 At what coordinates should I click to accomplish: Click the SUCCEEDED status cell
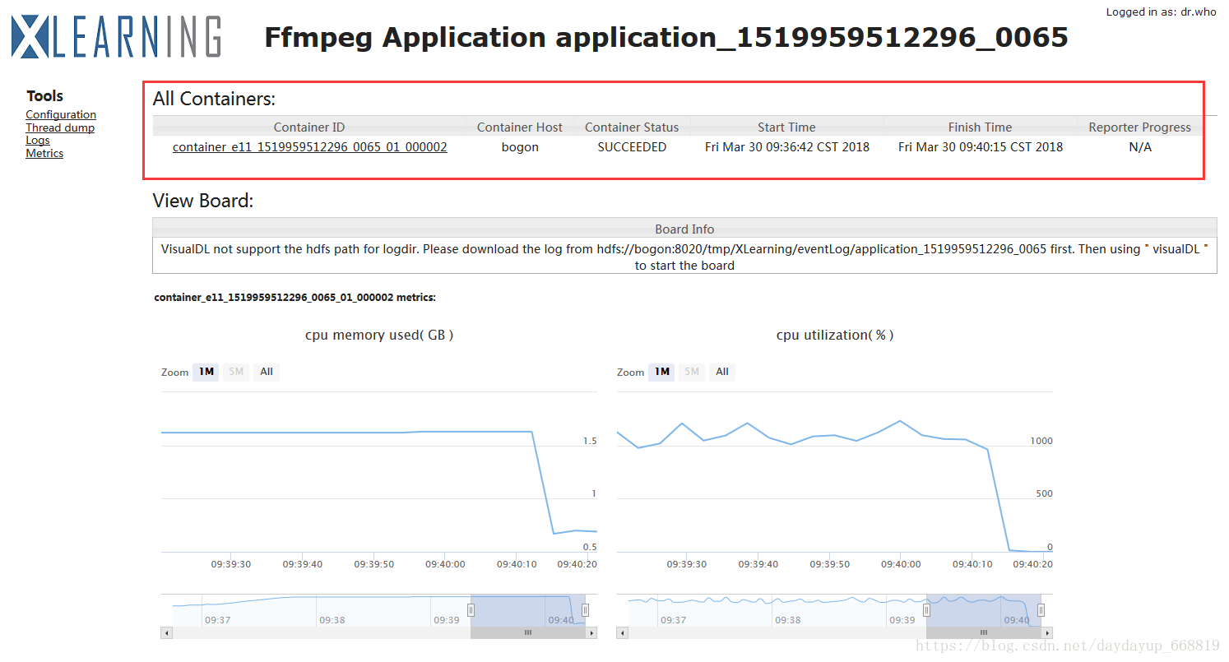[632, 147]
